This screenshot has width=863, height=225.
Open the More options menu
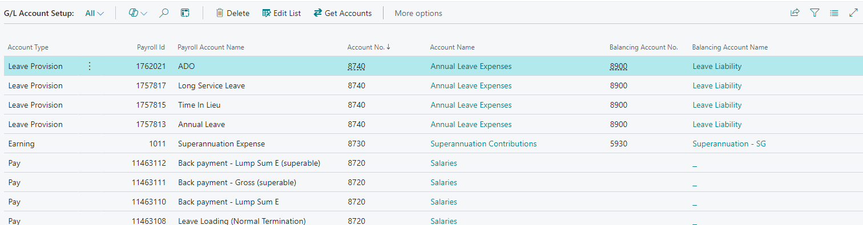[418, 13]
